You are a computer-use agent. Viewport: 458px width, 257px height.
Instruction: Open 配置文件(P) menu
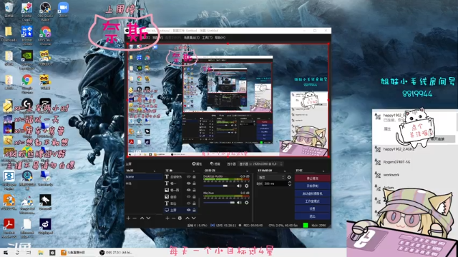click(173, 38)
